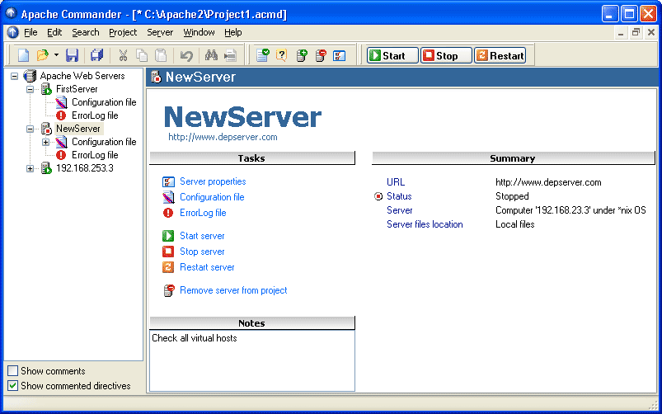
Task: Click the red ErrorLog icon in Tasks
Action: (168, 213)
